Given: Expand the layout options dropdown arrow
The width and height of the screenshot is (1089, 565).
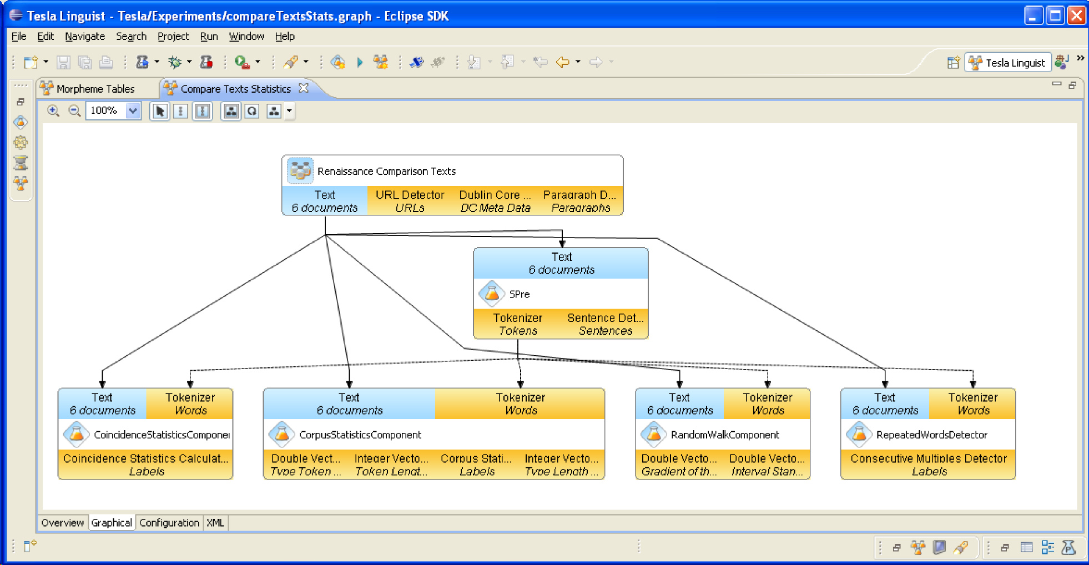Looking at the screenshot, I should (289, 111).
